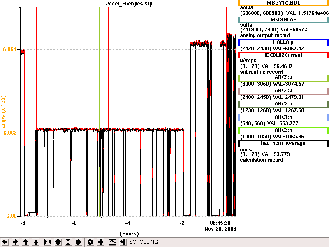This screenshot has width=329, height=247.
Task: Zoom in the time axis (inward triangles icon)
Action: (48, 242)
